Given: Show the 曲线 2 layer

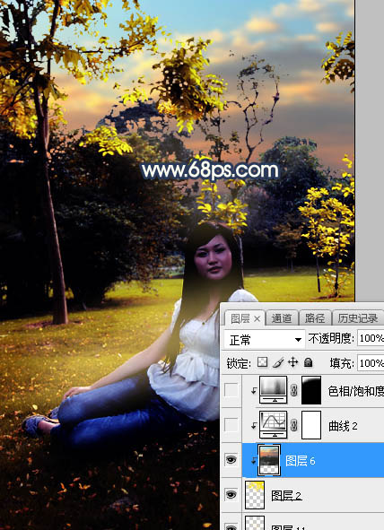Looking at the screenshot, I should pyautogui.click(x=231, y=425).
